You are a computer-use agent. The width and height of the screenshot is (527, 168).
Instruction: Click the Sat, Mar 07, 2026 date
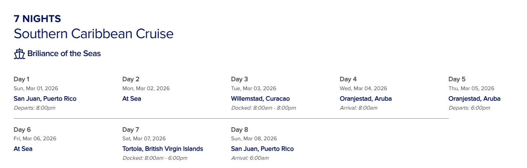pyautogui.click(x=144, y=138)
